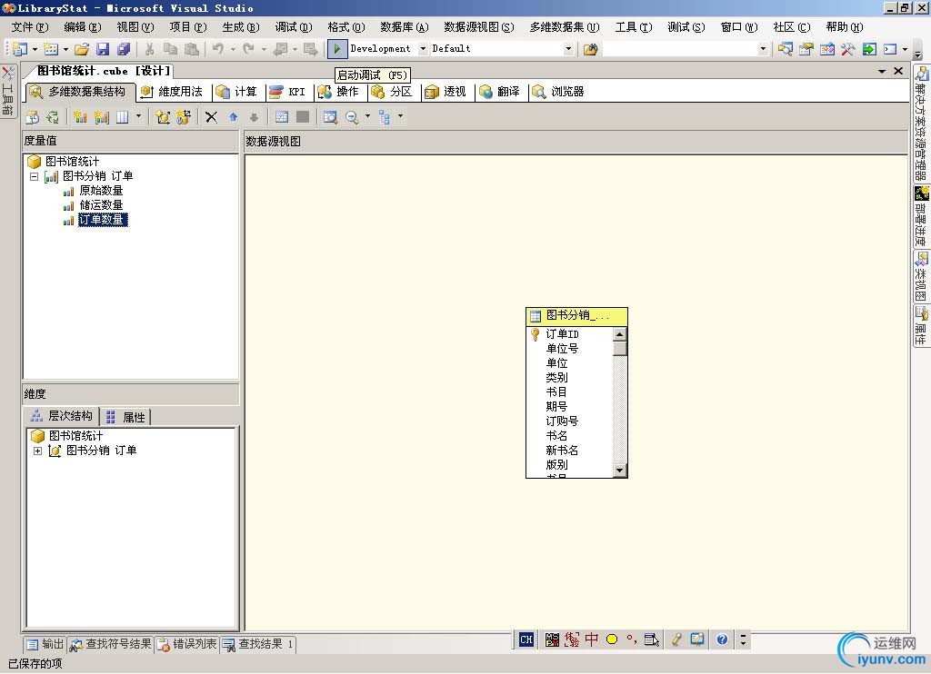The image size is (931, 674).
Task: Click the Move Up blue arrow icon
Action: 234,117
